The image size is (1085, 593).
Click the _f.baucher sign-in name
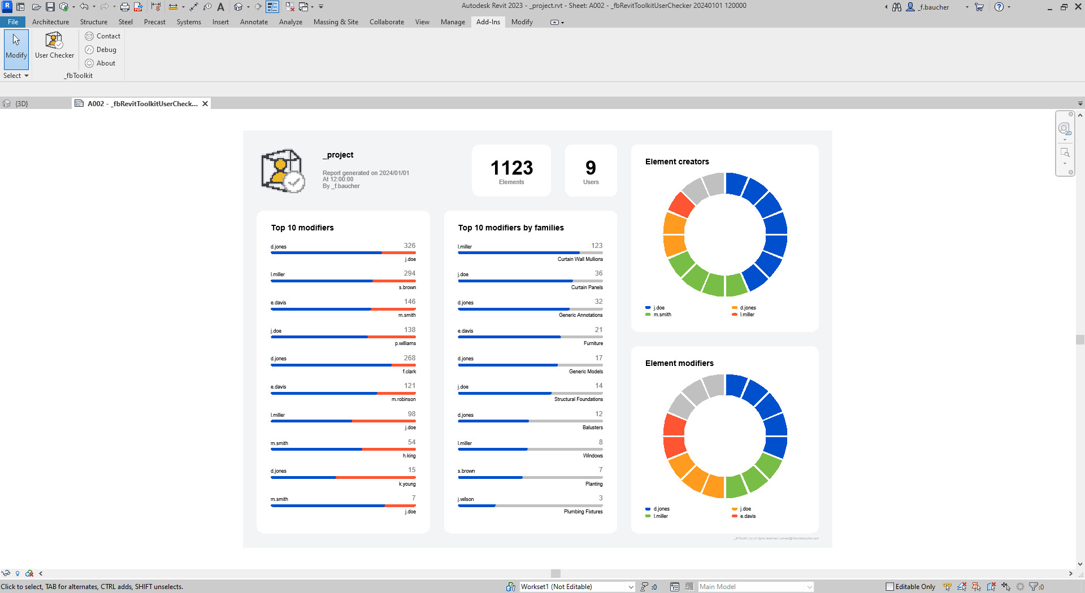(x=934, y=7)
